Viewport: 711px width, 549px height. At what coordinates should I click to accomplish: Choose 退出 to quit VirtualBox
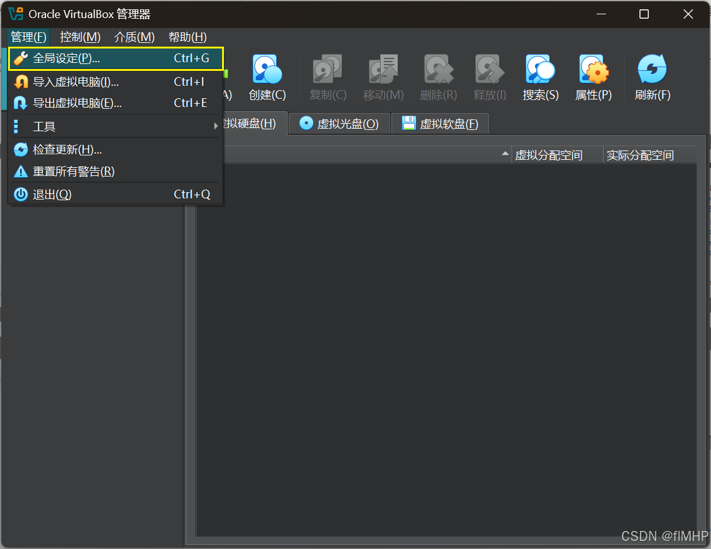tap(52, 195)
